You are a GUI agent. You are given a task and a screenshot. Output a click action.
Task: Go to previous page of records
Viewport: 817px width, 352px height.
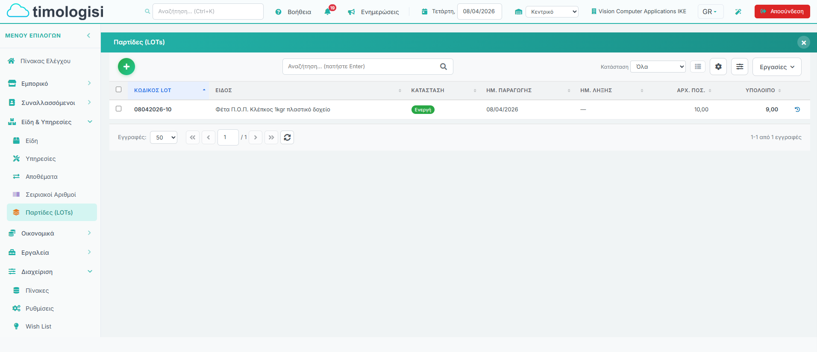(x=209, y=137)
